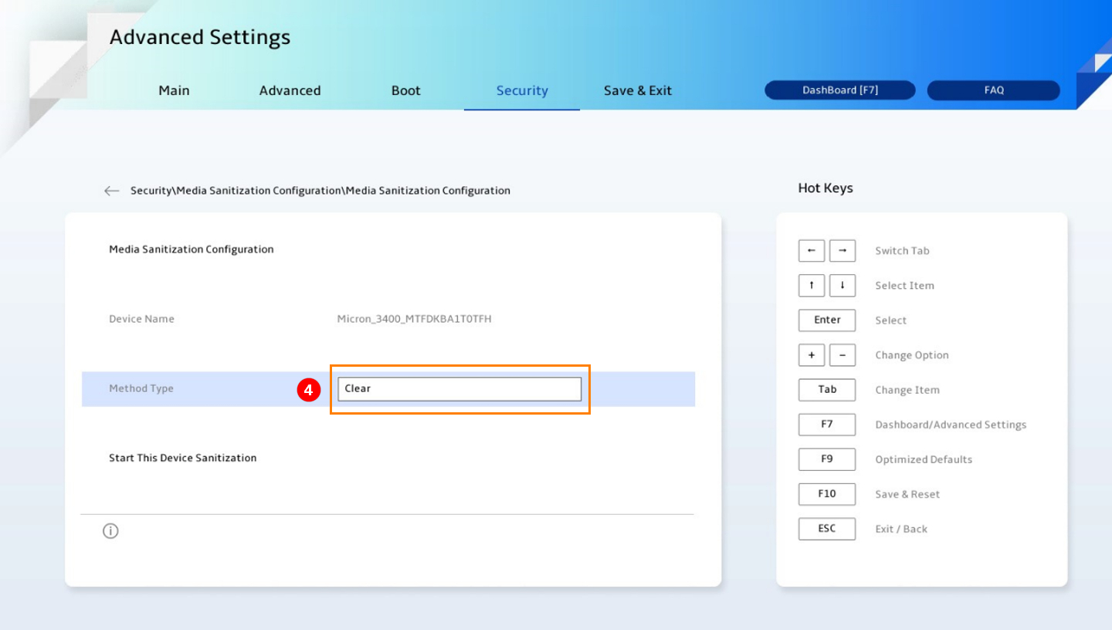Select the Save & Exit tab
Viewport: 1112px width, 630px height.
[637, 90]
